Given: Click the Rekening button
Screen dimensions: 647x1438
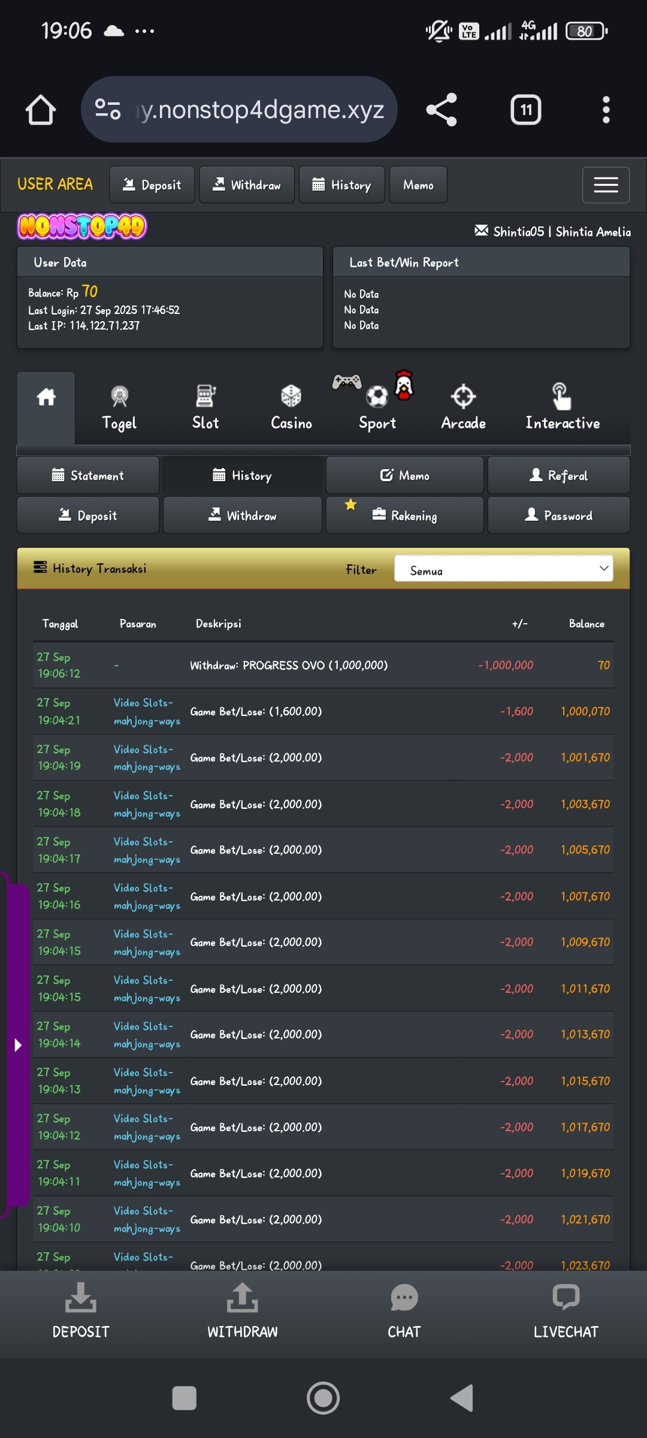Looking at the screenshot, I should [x=405, y=515].
